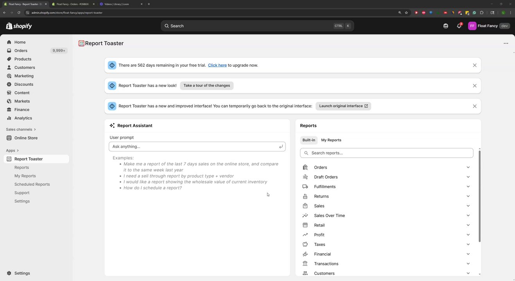Open the Shopify Sidekick assistant icon
Image resolution: width=515 pixels, height=281 pixels.
[x=446, y=26]
